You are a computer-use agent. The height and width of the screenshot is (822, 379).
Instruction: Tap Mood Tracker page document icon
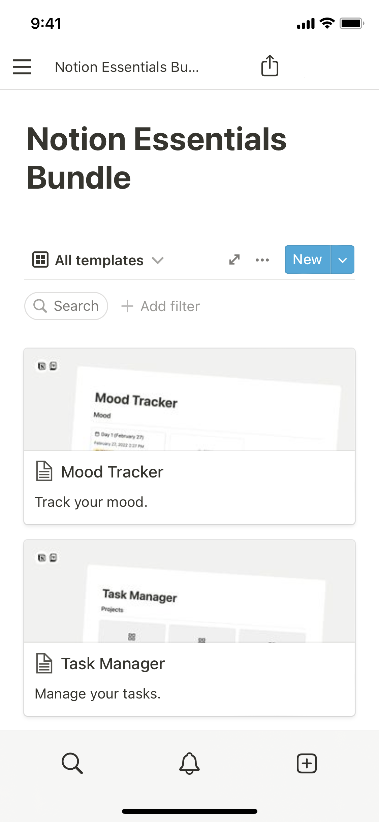pyautogui.click(x=44, y=471)
